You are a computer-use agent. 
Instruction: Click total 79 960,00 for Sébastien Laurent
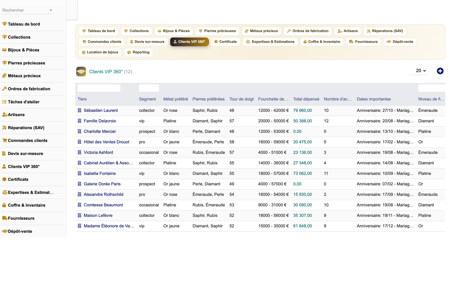click(x=303, y=110)
